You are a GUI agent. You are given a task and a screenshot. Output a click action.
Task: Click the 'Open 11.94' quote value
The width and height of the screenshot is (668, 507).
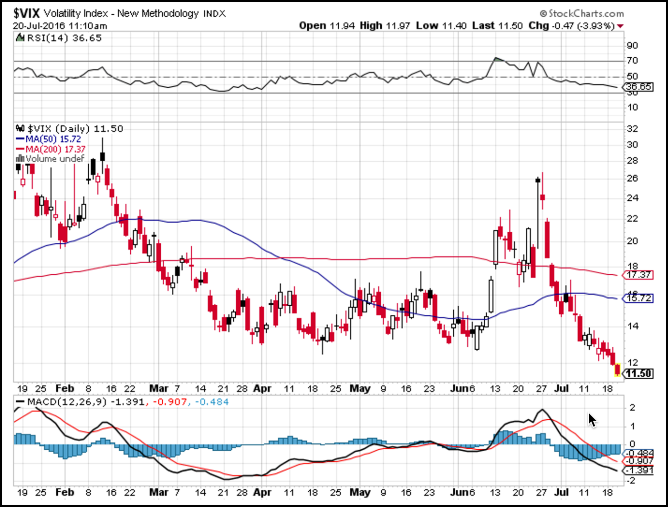click(327, 26)
